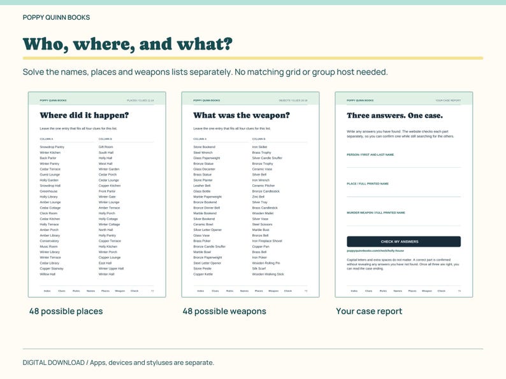Select 'Willow Hall' in the places list
Image resolution: width=506 pixels, height=379 pixels.
coord(47,274)
